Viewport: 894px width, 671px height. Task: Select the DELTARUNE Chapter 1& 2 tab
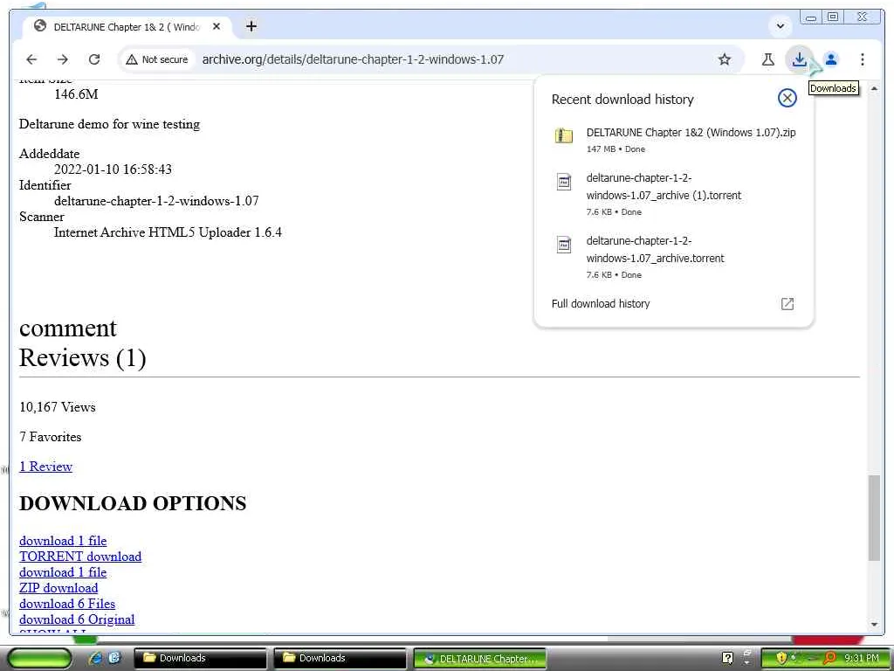[127, 26]
